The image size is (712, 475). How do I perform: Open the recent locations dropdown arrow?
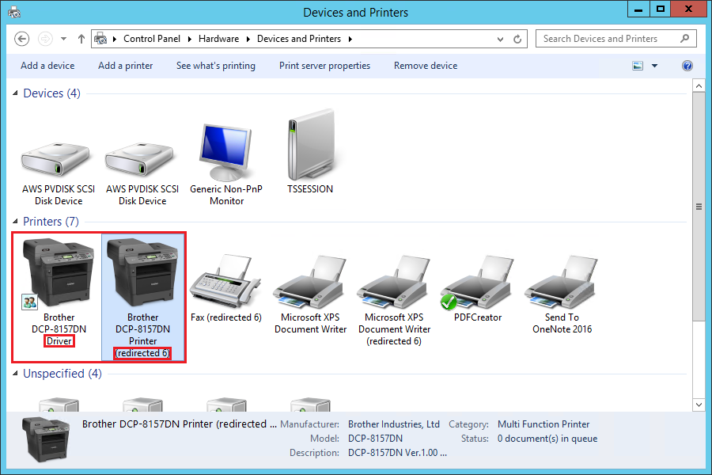coord(63,39)
